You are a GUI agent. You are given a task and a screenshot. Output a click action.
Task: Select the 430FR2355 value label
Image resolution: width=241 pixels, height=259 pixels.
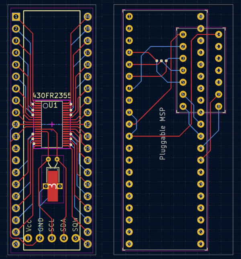coord(52,96)
